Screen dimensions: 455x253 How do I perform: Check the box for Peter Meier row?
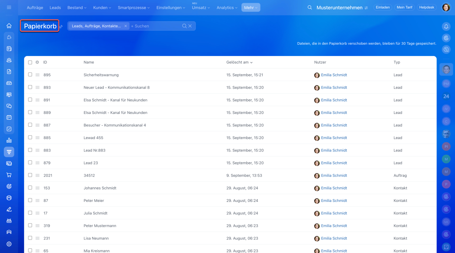click(x=30, y=200)
